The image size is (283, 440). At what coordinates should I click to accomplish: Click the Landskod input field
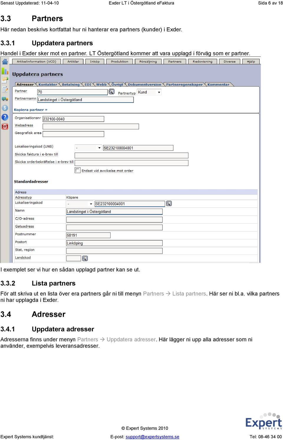pyautogui.click(x=74, y=258)
